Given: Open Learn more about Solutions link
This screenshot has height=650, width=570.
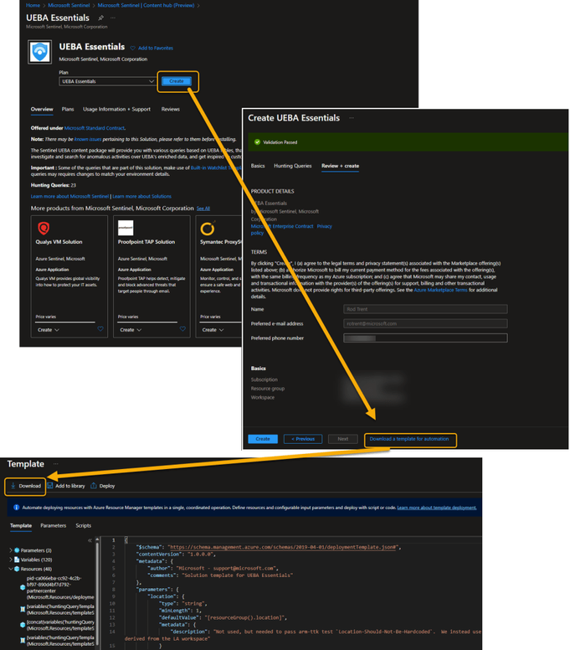Looking at the screenshot, I should pos(141,197).
